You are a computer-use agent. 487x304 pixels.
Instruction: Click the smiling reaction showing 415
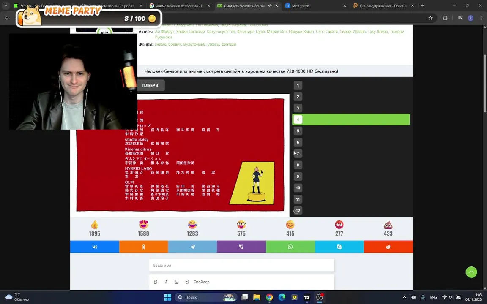[290, 228]
